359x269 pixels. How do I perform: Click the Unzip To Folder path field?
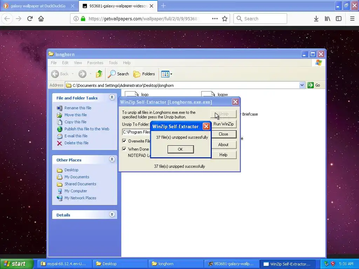click(x=136, y=132)
